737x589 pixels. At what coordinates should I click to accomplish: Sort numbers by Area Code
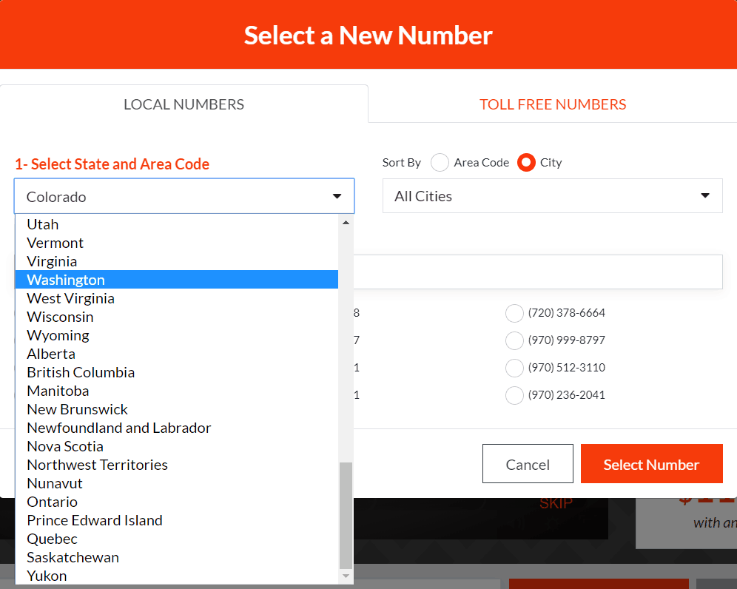click(440, 162)
